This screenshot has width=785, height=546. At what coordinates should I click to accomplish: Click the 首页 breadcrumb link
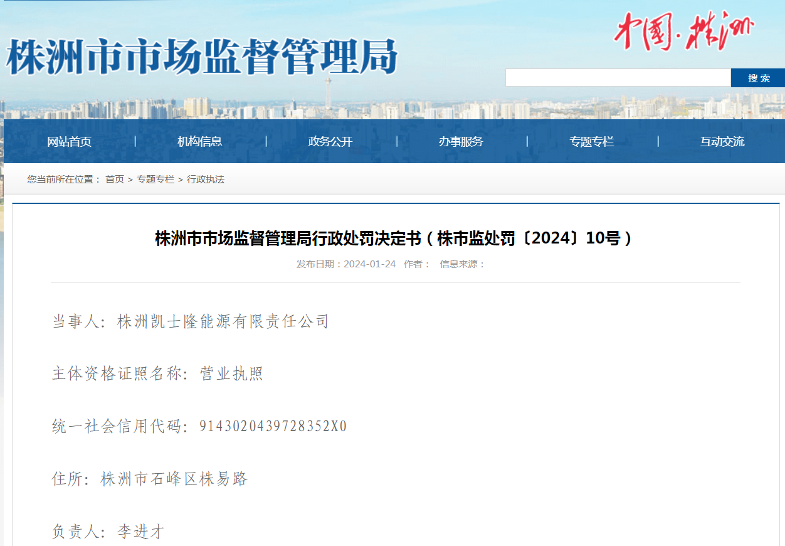tap(115, 179)
